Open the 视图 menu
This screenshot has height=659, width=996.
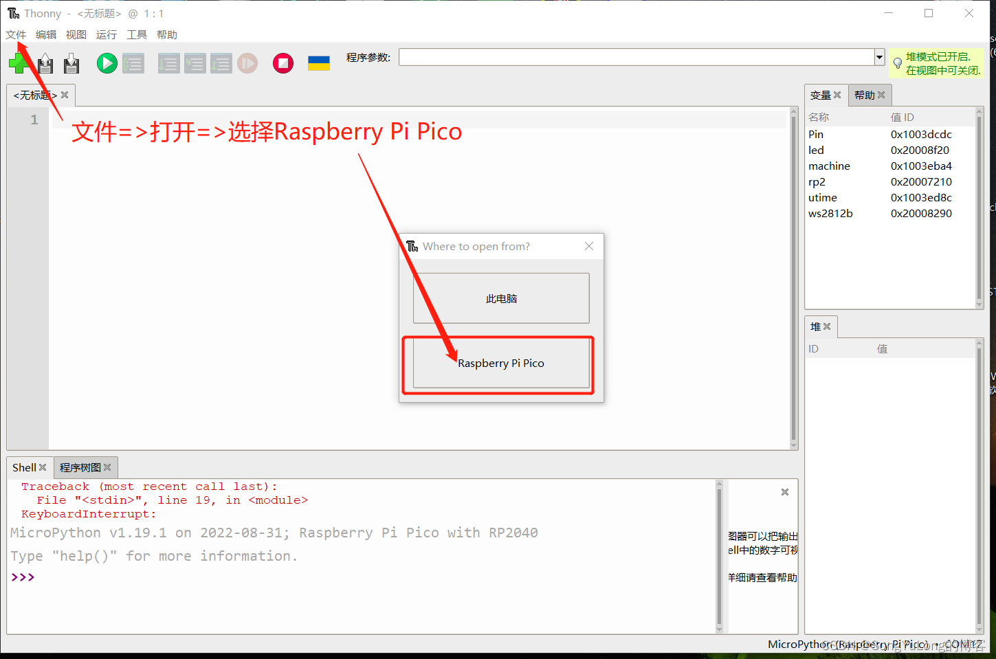tap(76, 34)
